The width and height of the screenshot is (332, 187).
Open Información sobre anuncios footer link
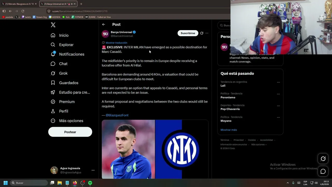pos(234,145)
